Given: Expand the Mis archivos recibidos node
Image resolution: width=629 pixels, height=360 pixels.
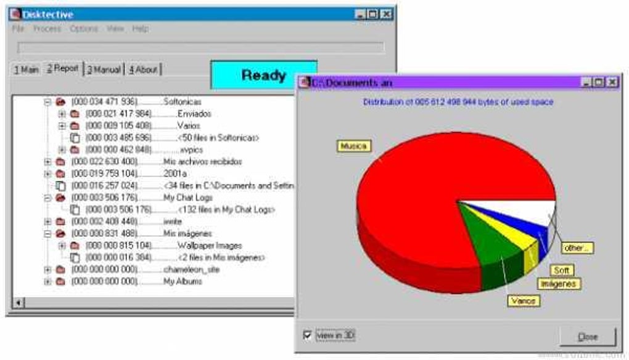Looking at the screenshot, I should pyautogui.click(x=47, y=162).
